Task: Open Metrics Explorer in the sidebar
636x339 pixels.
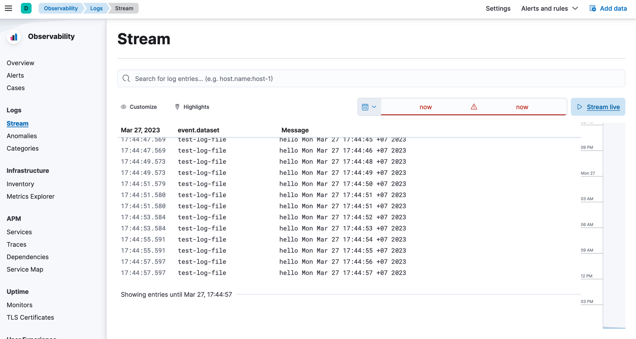Action: [30, 196]
